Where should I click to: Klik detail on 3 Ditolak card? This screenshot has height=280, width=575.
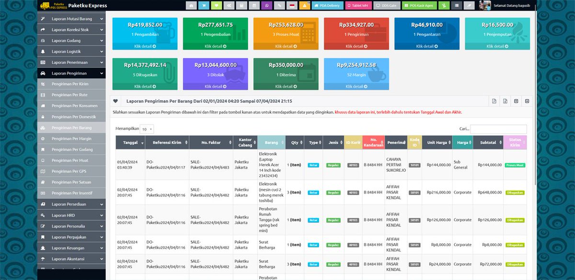coord(216,87)
